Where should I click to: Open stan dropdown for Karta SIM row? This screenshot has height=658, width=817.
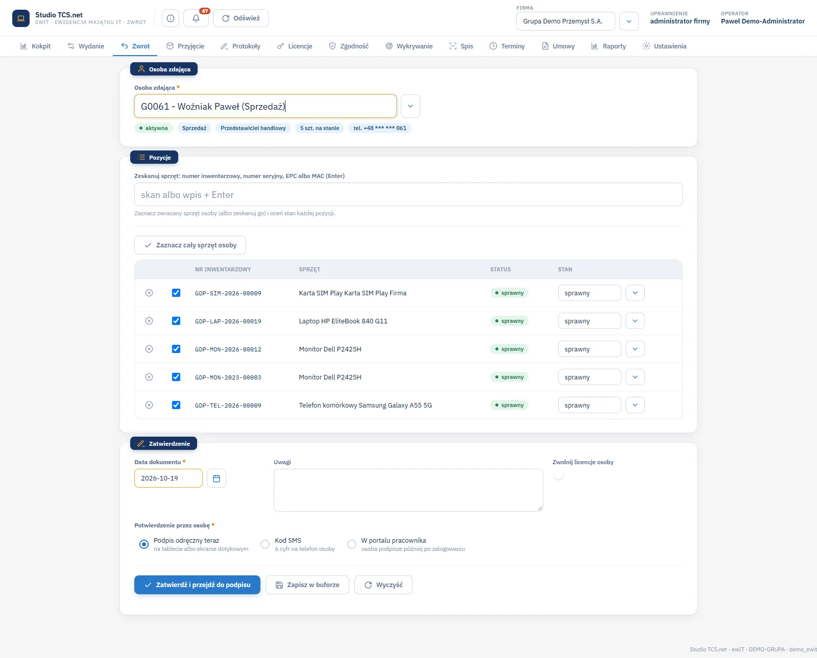(x=635, y=293)
